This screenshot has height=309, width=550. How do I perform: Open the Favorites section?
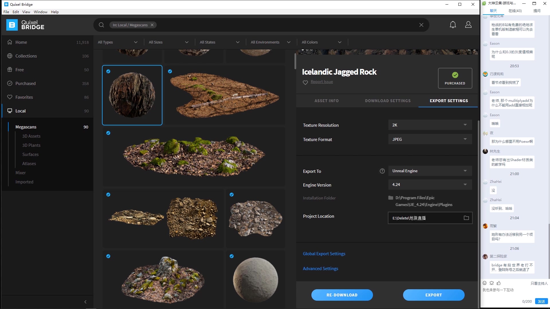[x=24, y=97]
